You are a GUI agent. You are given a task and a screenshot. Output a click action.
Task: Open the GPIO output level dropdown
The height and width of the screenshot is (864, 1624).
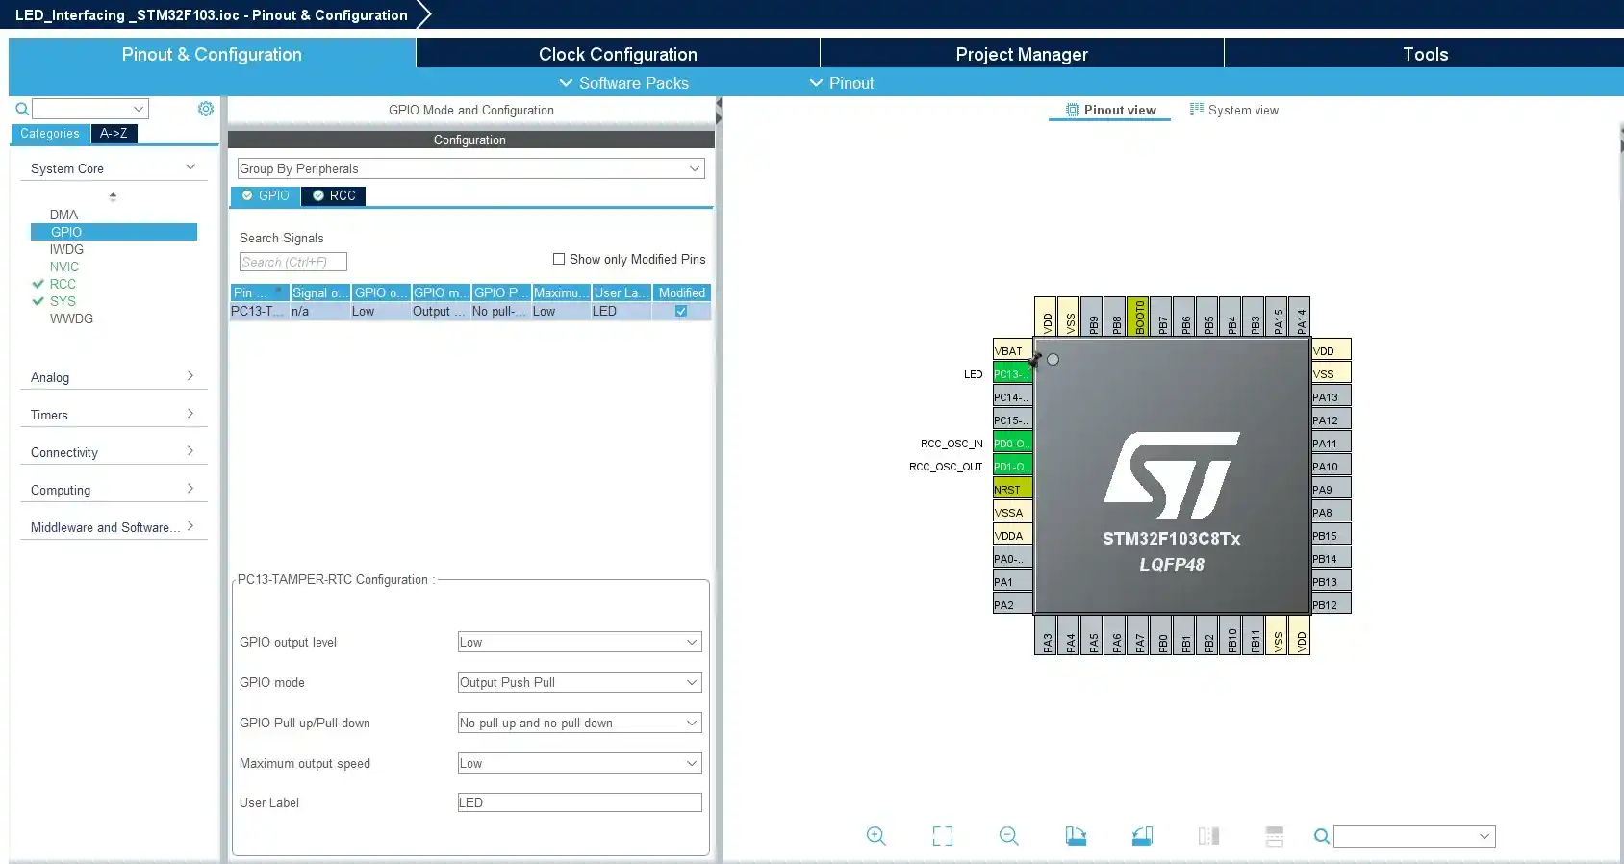[x=579, y=642]
